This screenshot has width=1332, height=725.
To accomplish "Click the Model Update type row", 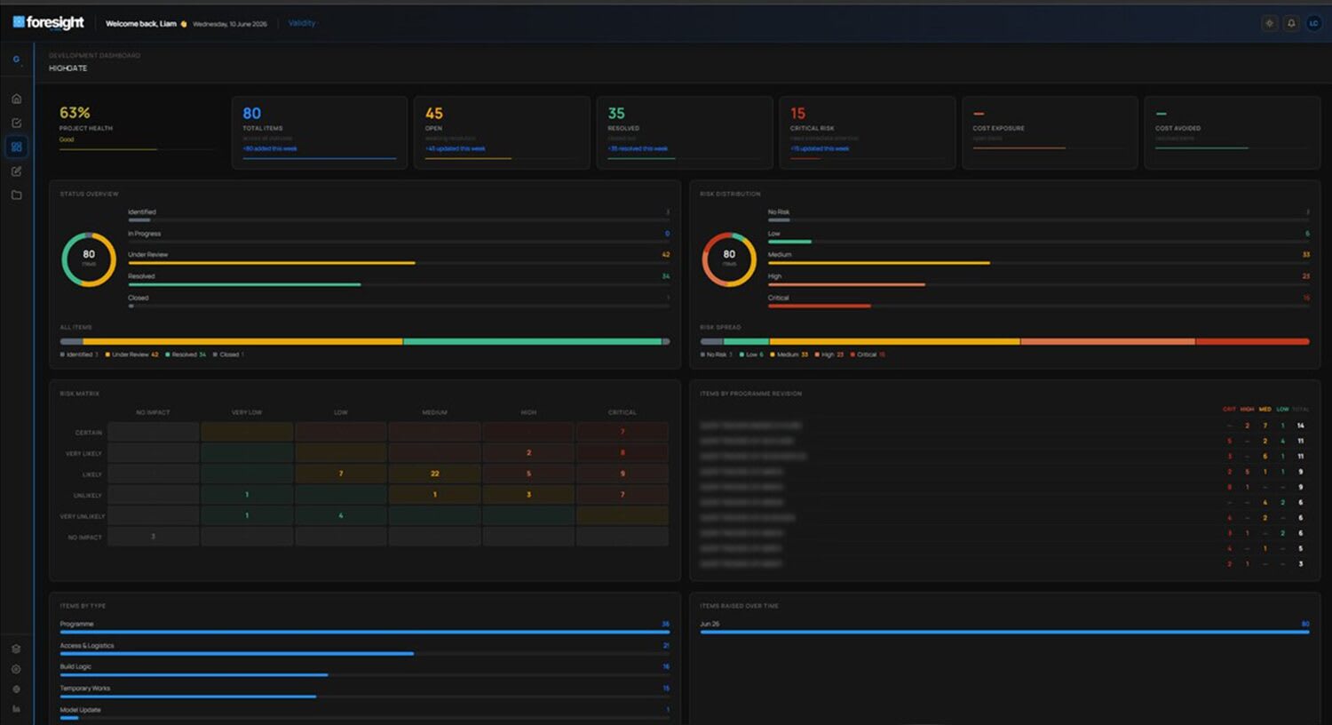I will tap(365, 713).
